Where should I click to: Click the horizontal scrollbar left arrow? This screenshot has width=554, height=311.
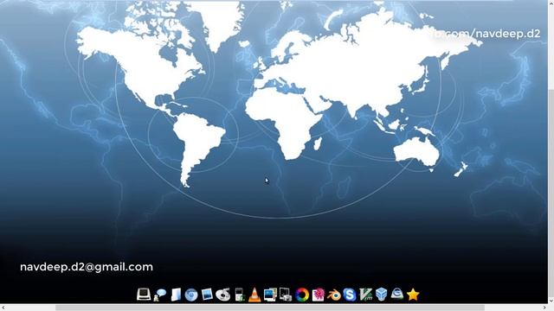(x=3, y=308)
